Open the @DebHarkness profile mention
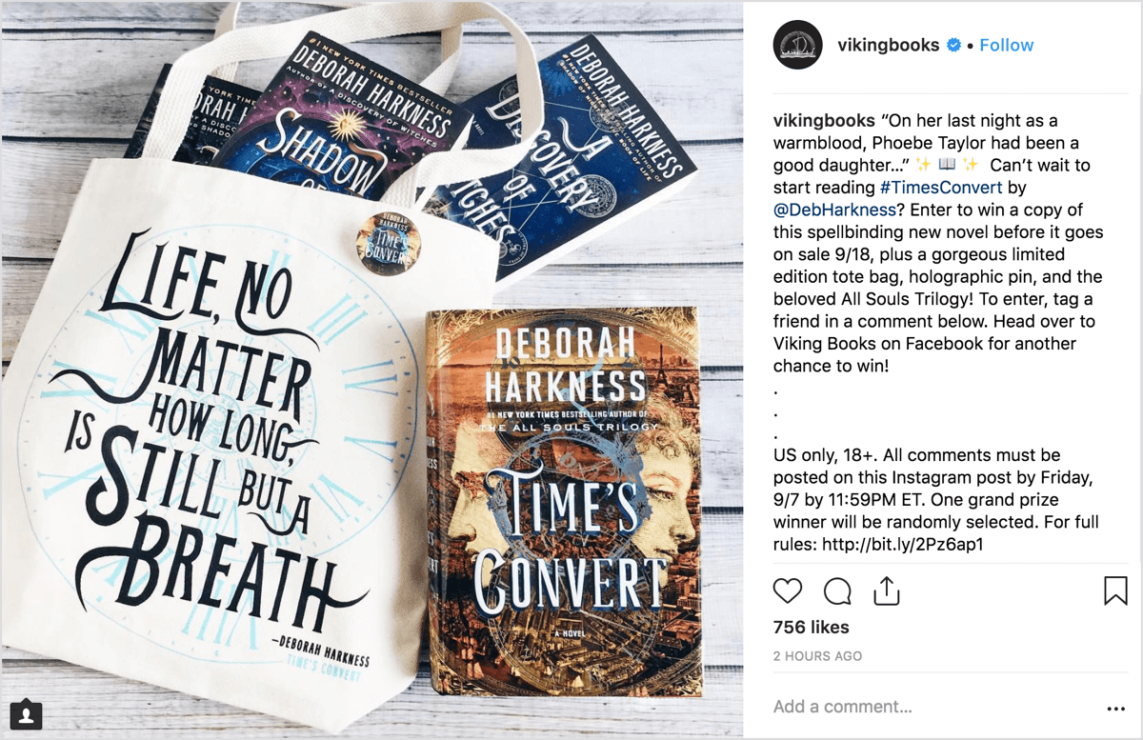1143x740 pixels. pyautogui.click(x=832, y=210)
